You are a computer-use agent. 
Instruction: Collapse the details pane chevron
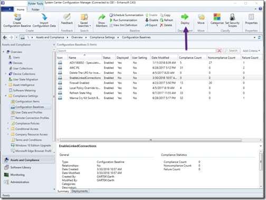pyautogui.click(x=261, y=146)
